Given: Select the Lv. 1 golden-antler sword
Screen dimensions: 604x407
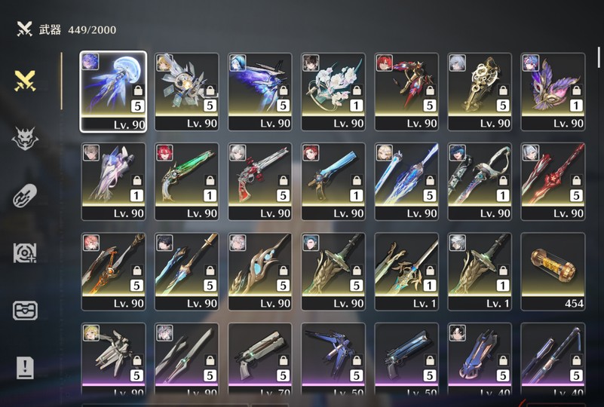Looking at the screenshot, I should [406, 271].
